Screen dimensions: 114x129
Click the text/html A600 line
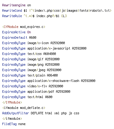pyautogui.click(x=27, y=97)
